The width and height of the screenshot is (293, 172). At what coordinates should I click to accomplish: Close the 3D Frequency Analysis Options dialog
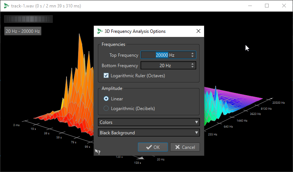click(x=198, y=31)
